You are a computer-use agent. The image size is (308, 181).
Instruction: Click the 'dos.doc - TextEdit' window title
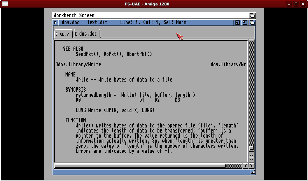84,22
